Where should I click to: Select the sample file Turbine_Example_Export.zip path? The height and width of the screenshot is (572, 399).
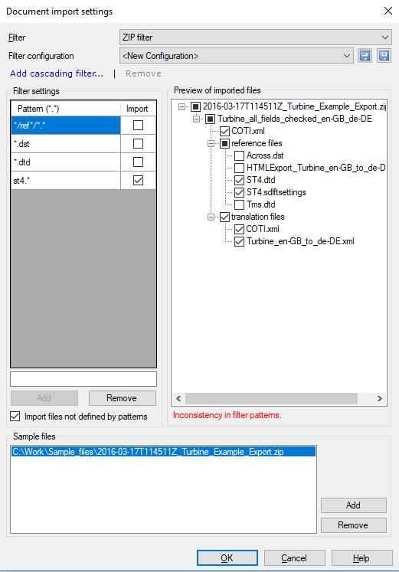tap(163, 452)
